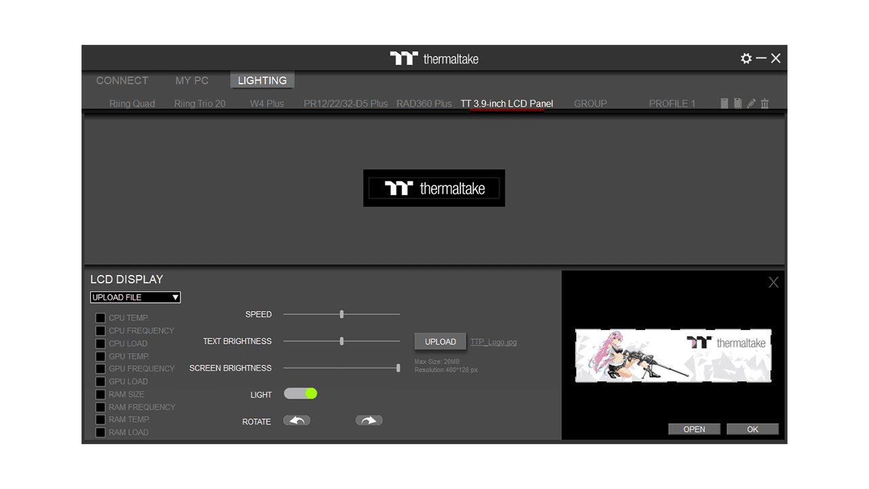This screenshot has width=869, height=489.
Task: Click the TTP_Logo.jpg file link
Action: [x=494, y=342]
